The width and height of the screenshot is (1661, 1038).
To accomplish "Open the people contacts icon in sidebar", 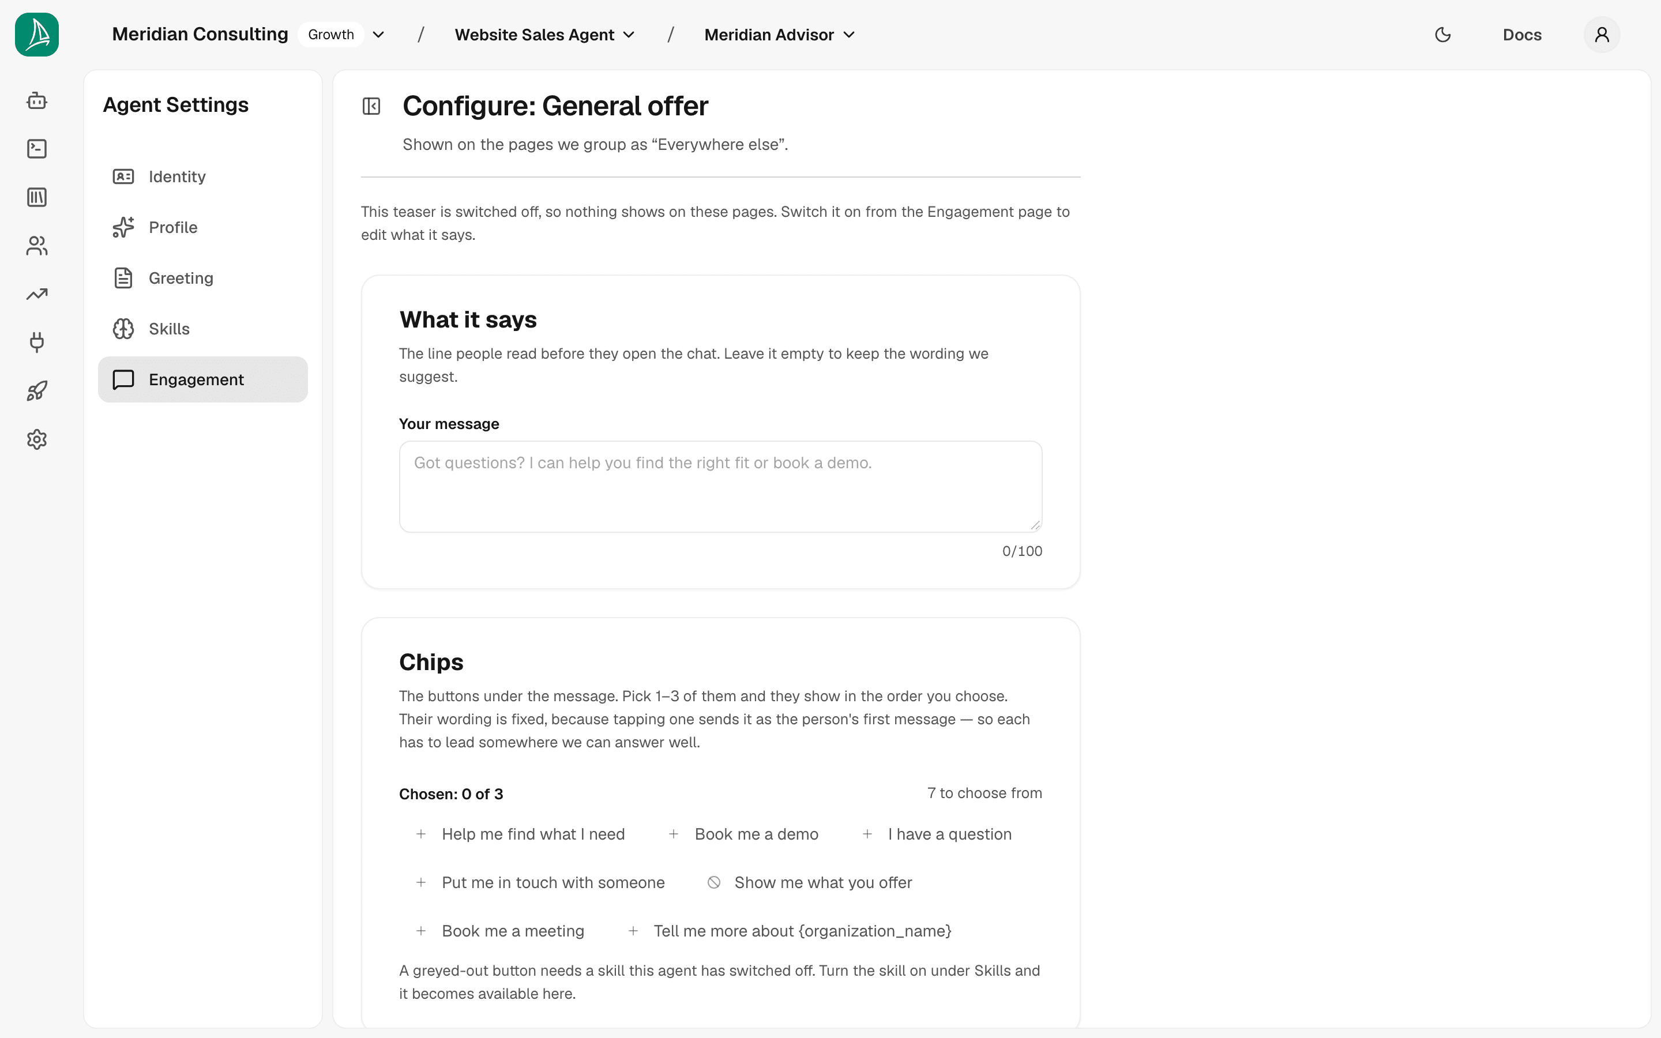I will [37, 246].
